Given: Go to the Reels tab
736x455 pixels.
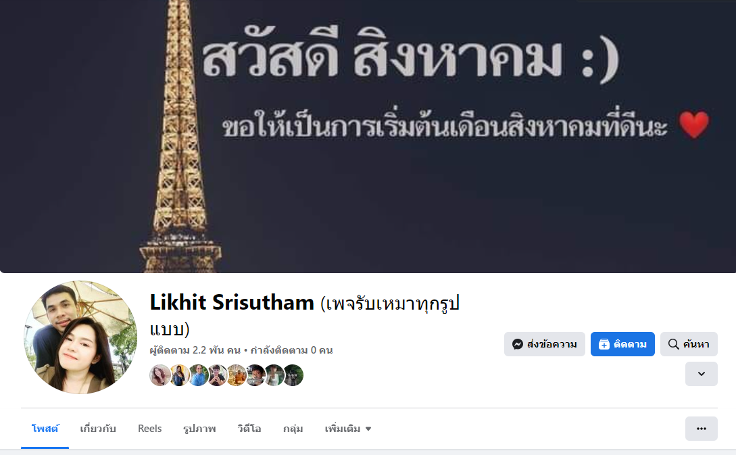Looking at the screenshot, I should tap(150, 429).
